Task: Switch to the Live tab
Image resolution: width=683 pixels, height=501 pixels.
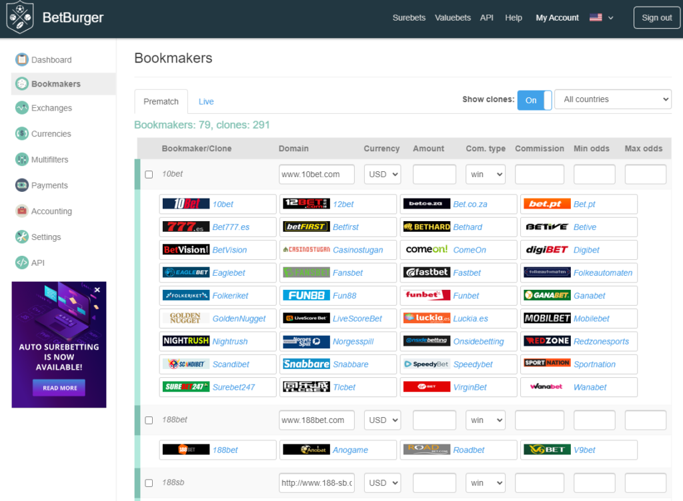Action: click(x=206, y=101)
